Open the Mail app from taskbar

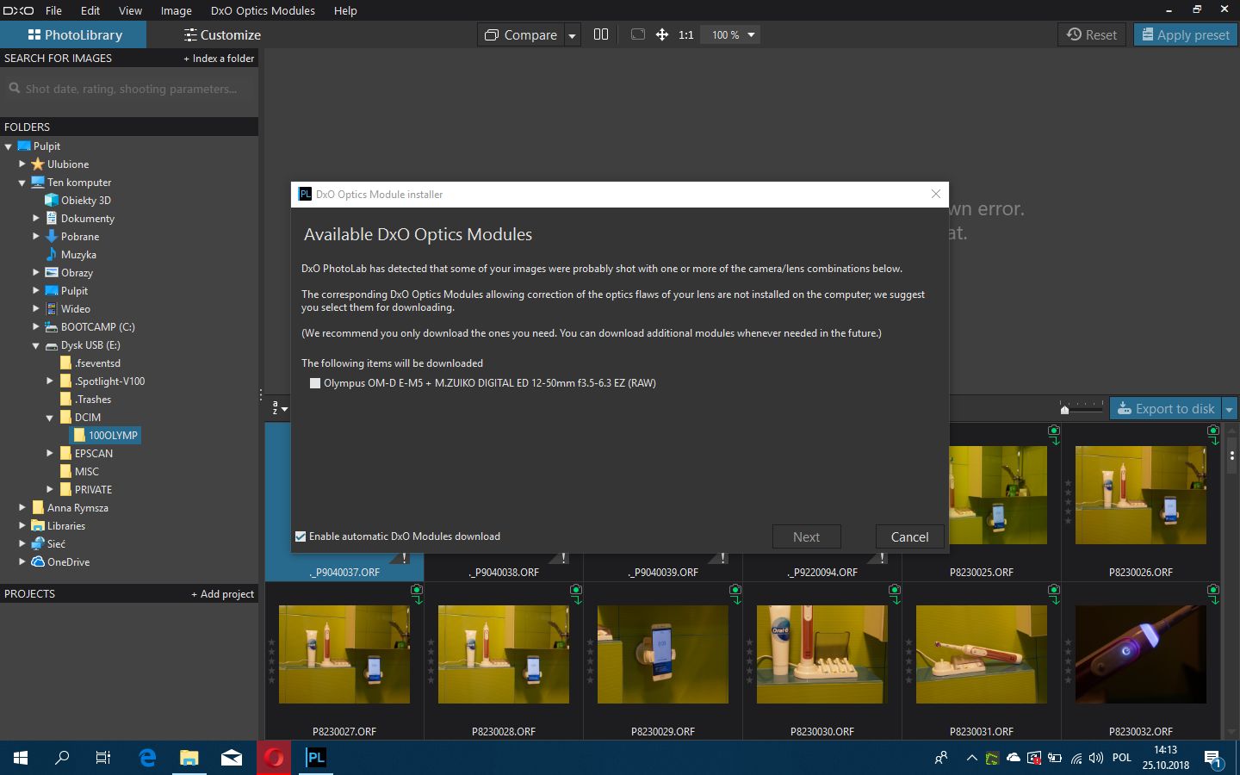pos(232,758)
